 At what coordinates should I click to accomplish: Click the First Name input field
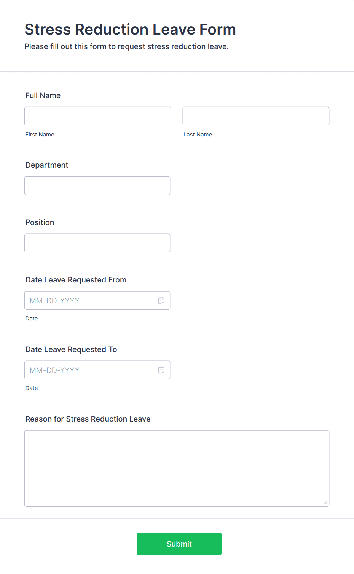tap(98, 116)
